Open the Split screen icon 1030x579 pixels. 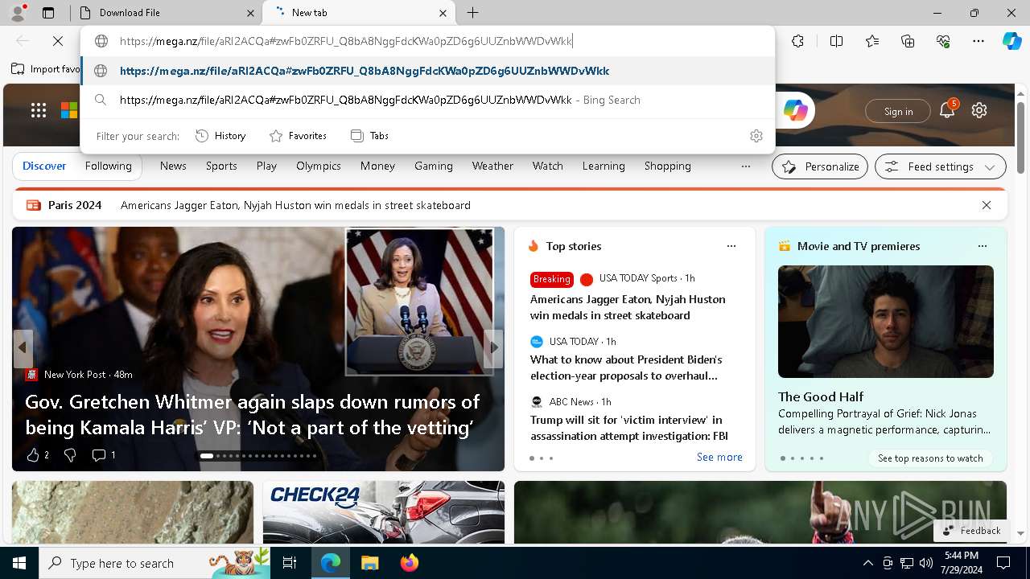click(x=836, y=41)
